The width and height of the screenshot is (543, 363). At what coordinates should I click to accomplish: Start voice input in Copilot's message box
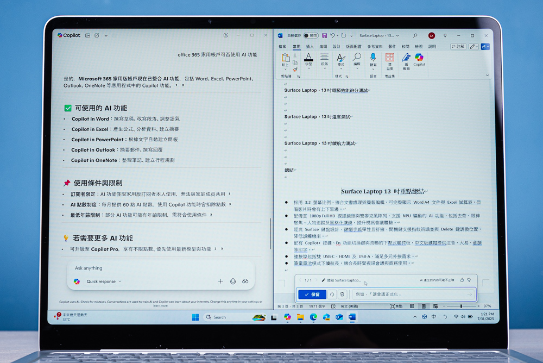[x=233, y=281]
